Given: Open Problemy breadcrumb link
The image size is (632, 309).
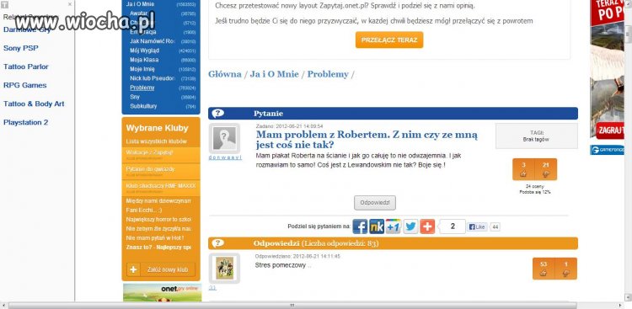Looking at the screenshot, I should pyautogui.click(x=328, y=74).
